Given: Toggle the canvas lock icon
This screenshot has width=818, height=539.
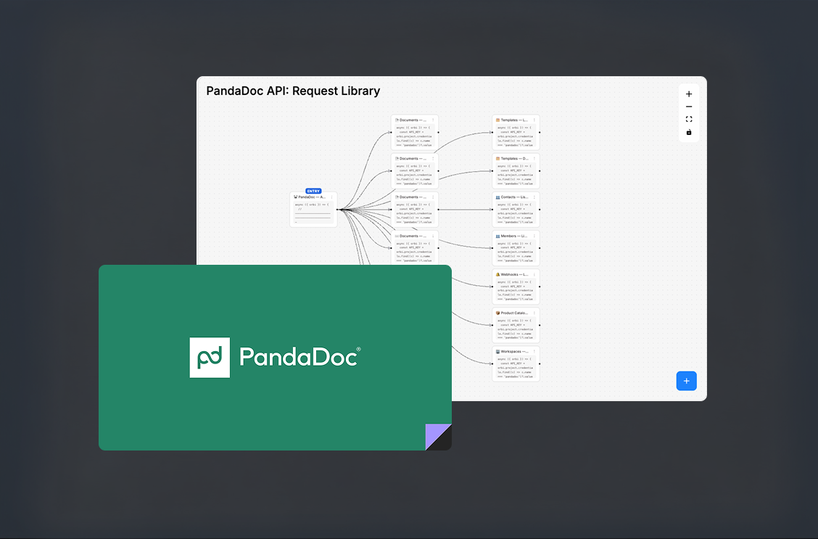Looking at the screenshot, I should (689, 132).
